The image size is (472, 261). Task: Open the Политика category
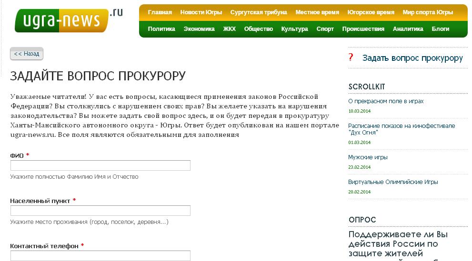(x=161, y=29)
